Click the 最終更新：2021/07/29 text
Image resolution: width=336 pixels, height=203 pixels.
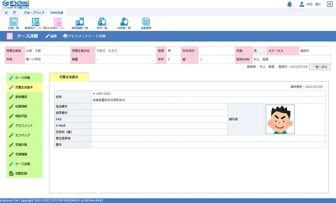306,87
